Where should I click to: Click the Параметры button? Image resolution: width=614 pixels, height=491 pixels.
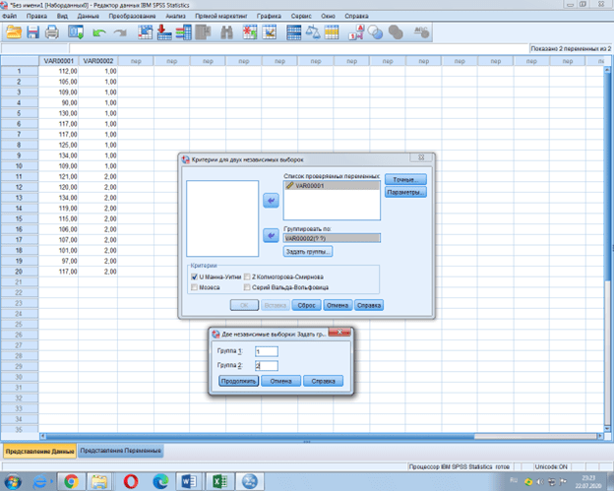coord(405,192)
